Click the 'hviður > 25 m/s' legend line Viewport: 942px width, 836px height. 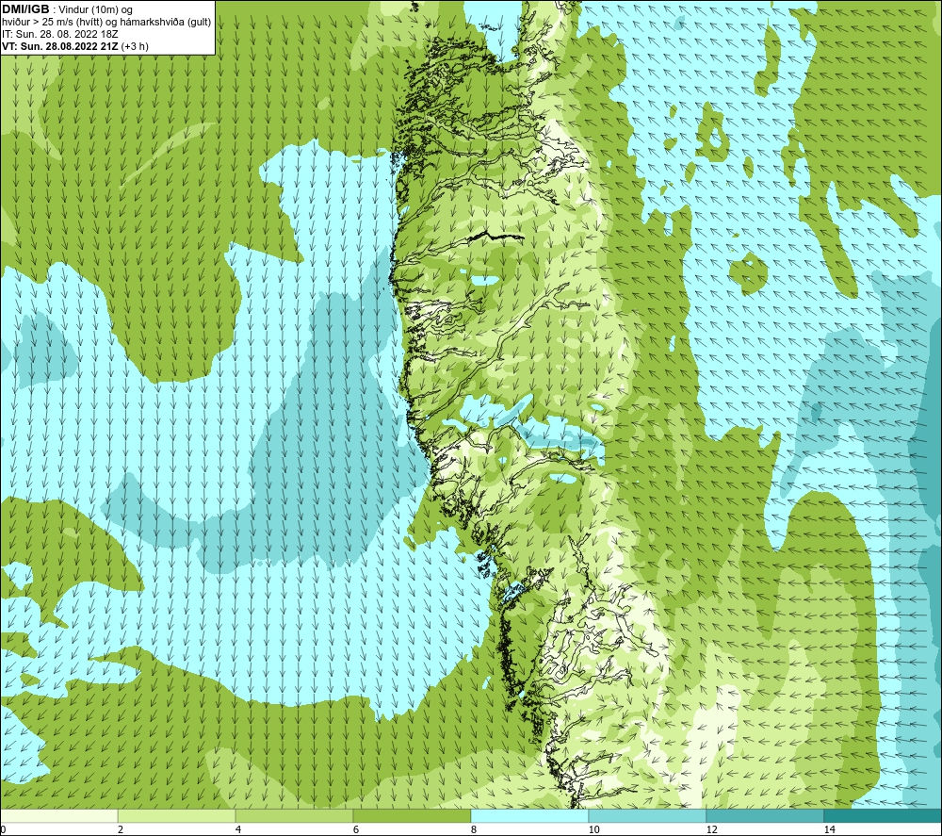[x=106, y=23]
